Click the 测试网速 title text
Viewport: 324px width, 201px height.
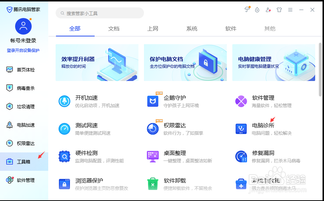click(x=87, y=126)
